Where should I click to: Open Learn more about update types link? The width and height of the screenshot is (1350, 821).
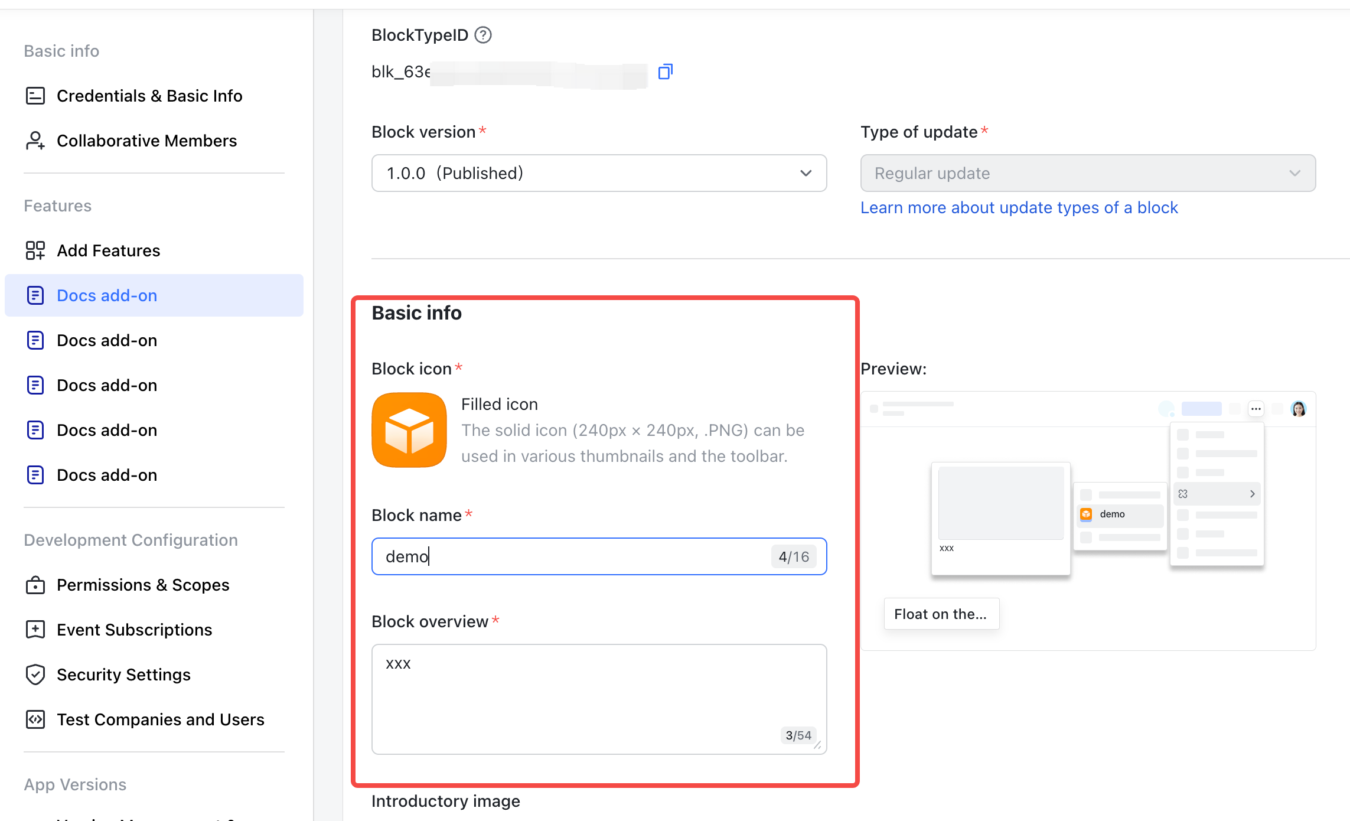tap(1019, 207)
